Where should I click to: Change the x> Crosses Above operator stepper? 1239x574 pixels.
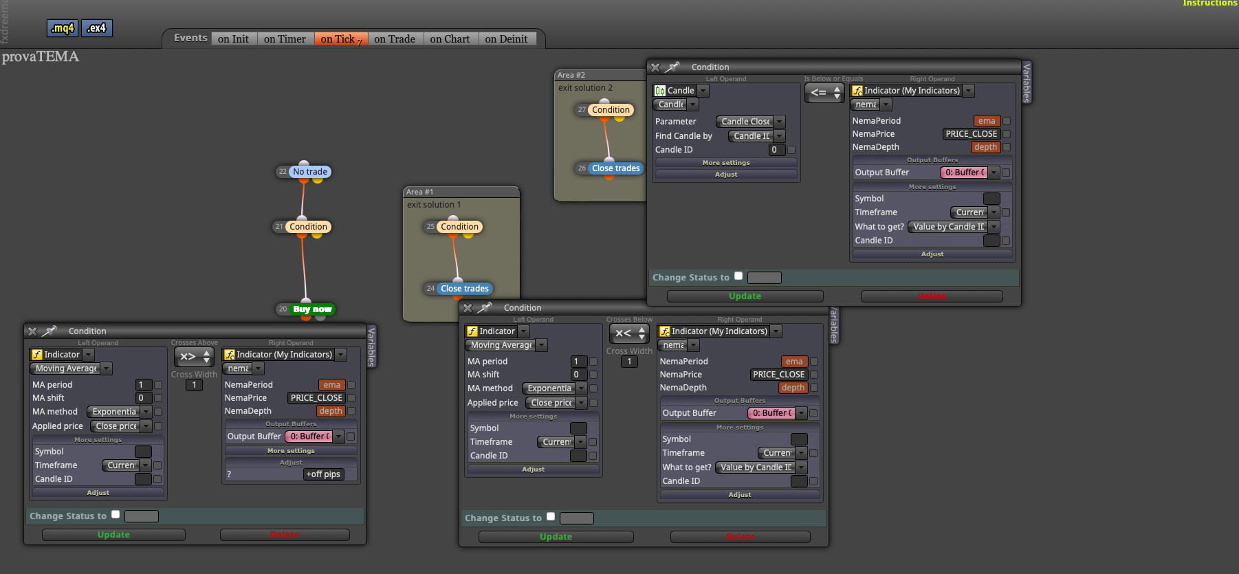206,357
